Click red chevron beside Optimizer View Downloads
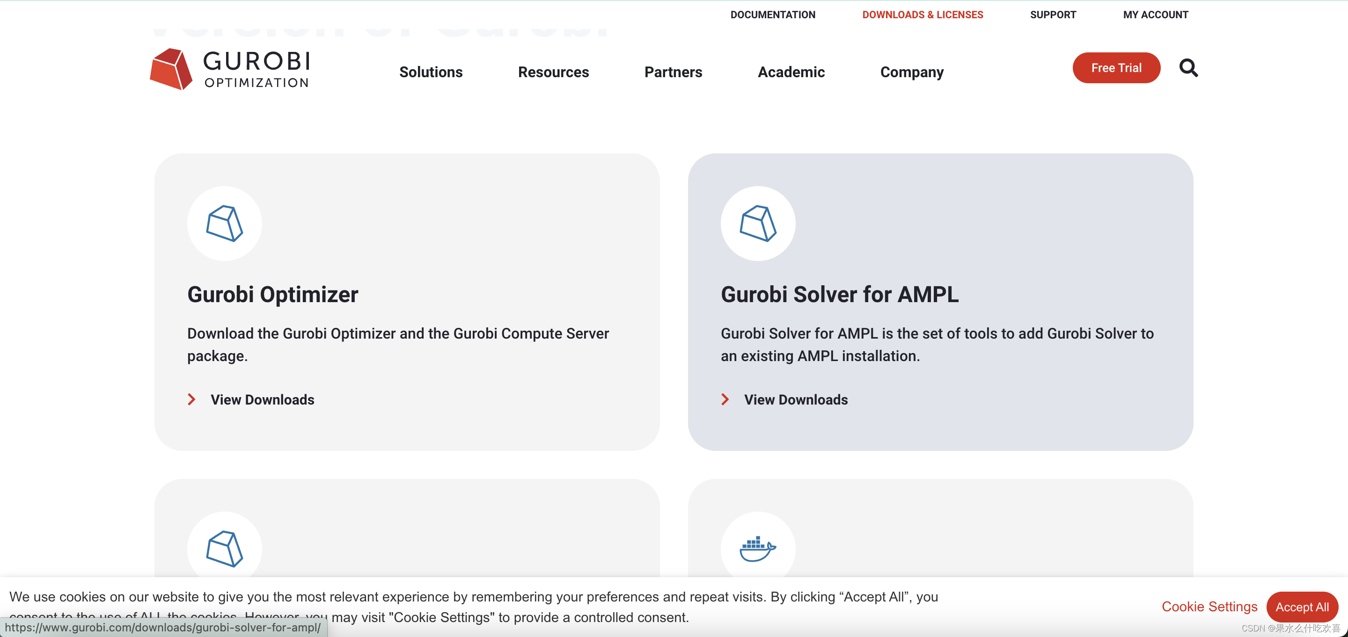Screen dimensions: 1348x637 (x=191, y=399)
